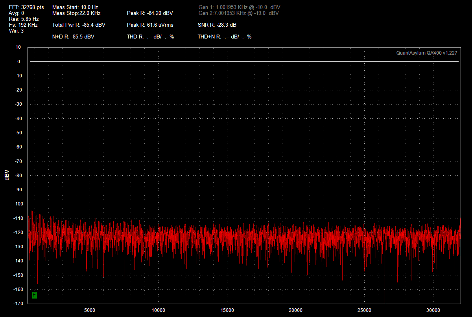
Task: Select the '20000' frequency axis label
Action: pyautogui.click(x=296, y=310)
